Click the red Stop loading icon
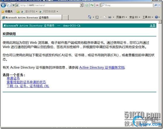 coord(97,5)
